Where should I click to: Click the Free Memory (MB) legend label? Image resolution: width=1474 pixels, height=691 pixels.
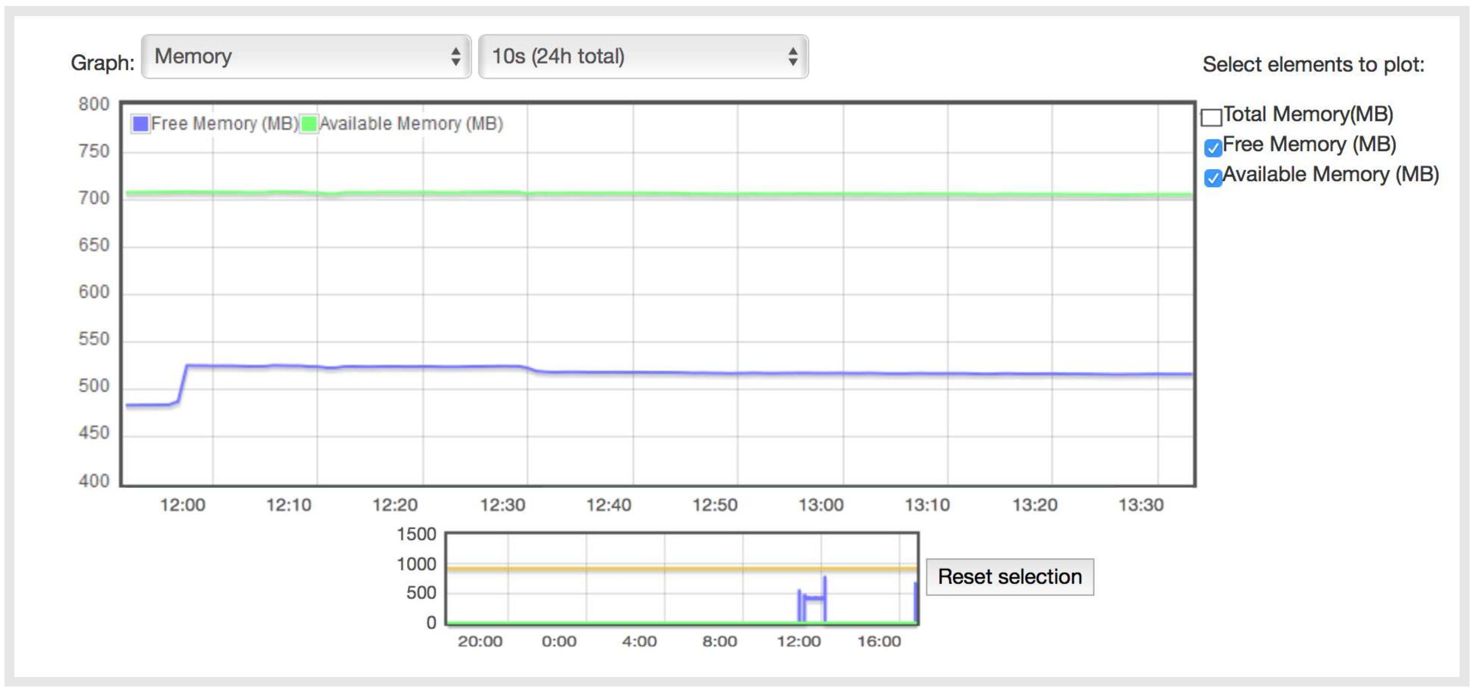coord(224,123)
